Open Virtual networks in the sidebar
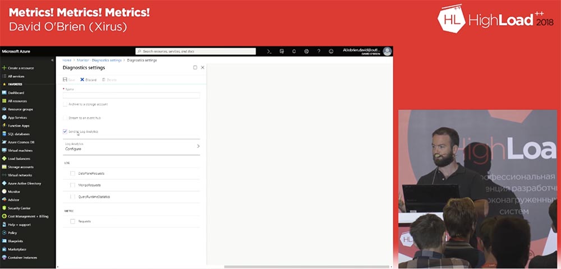 pos(20,175)
